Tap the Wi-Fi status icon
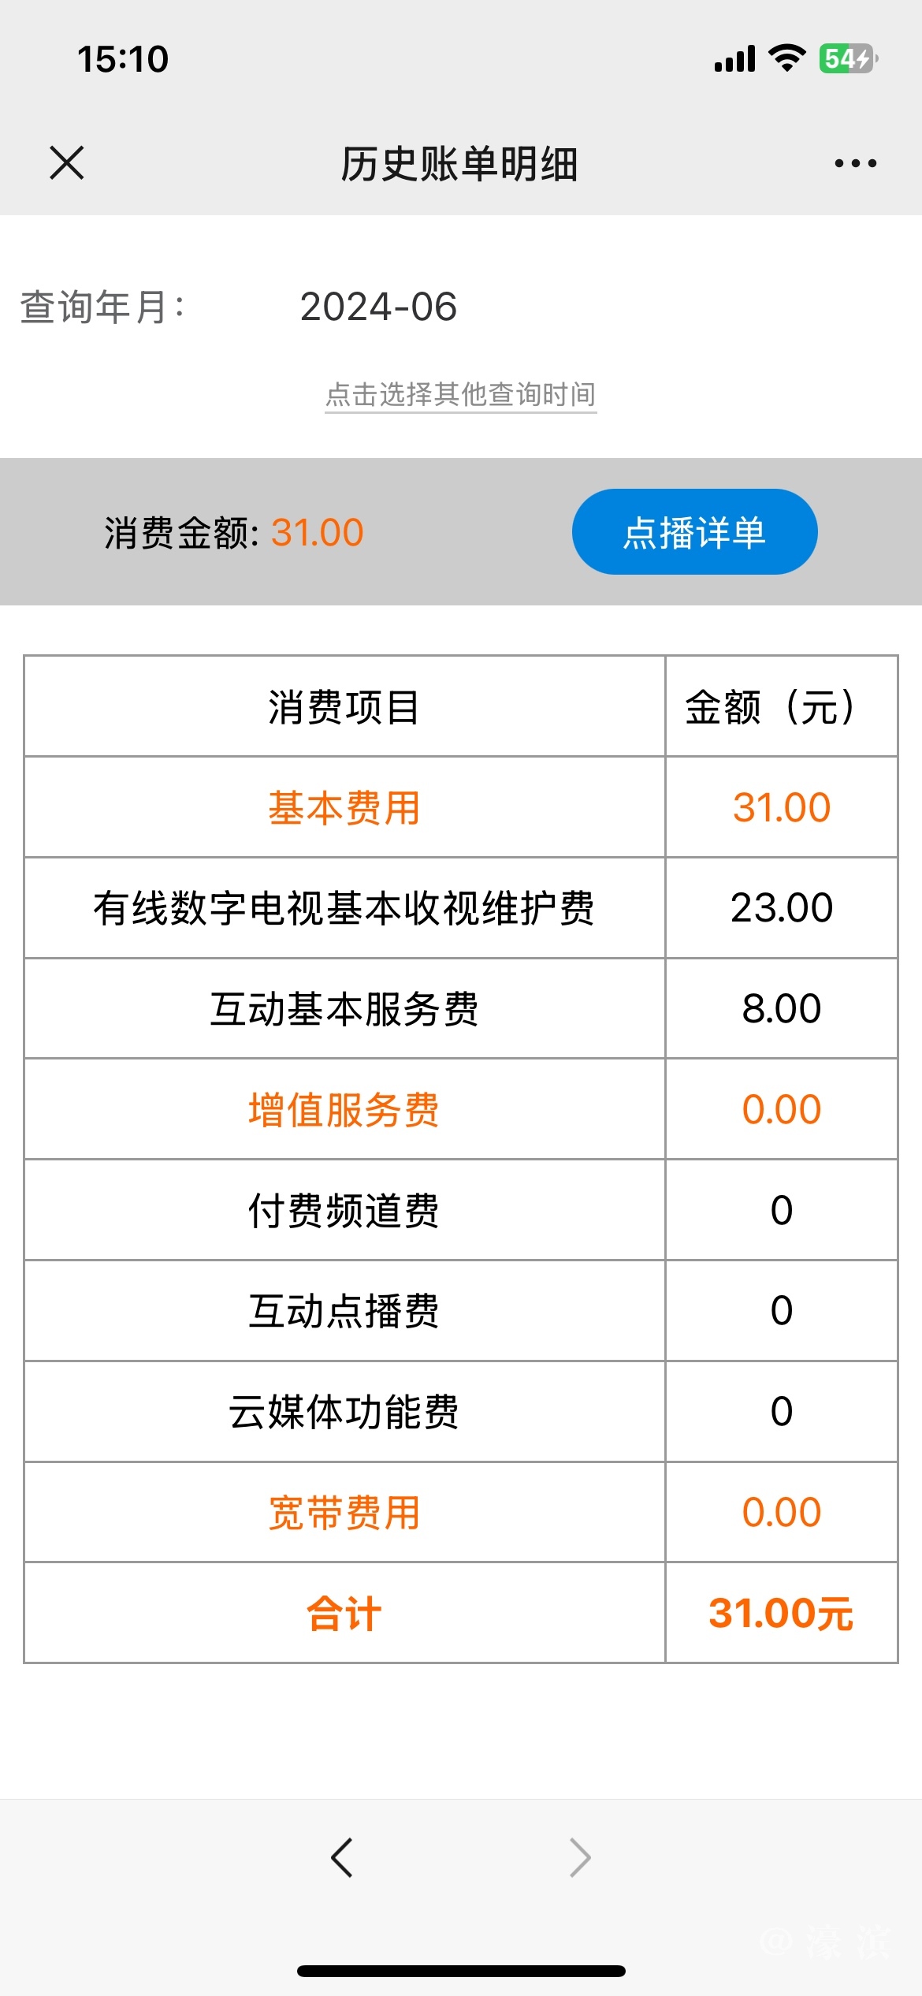The height and width of the screenshot is (1996, 922). (x=786, y=58)
